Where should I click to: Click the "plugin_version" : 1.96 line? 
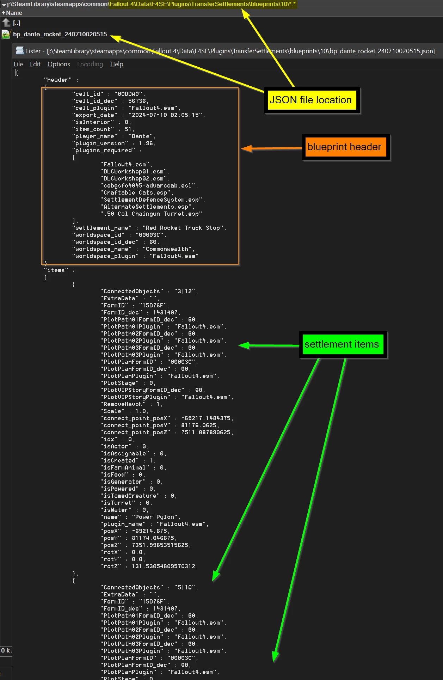114,143
